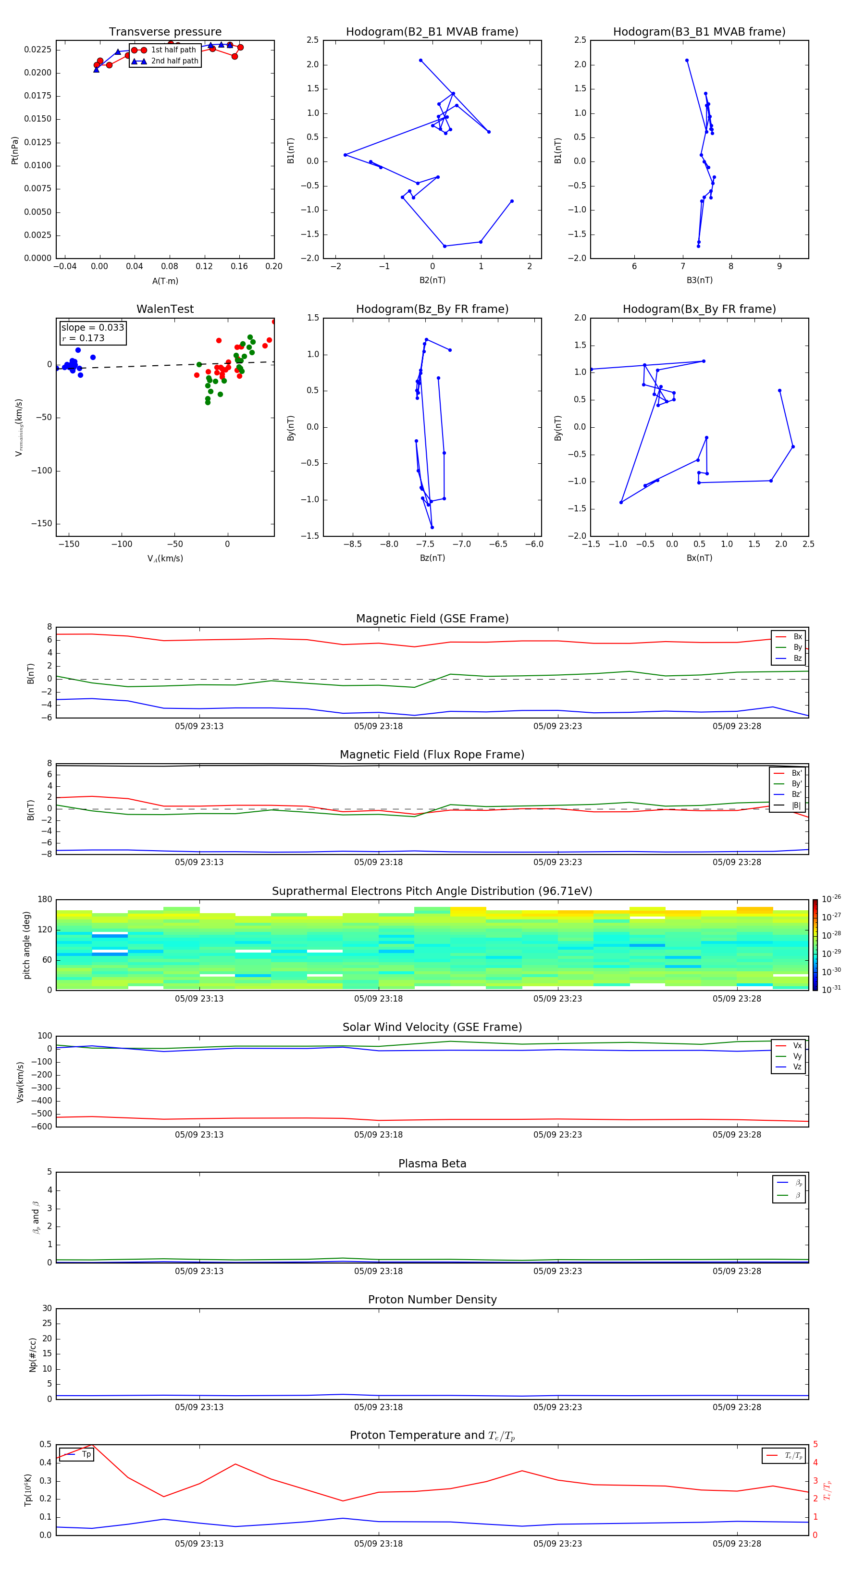Click the "Vsw(km/s)" y-axis label

(x=20, y=1082)
